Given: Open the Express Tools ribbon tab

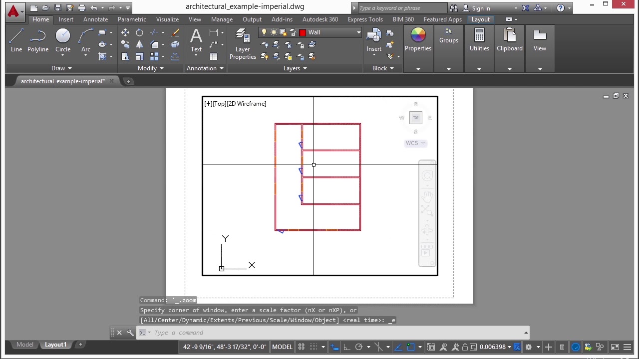Looking at the screenshot, I should pyautogui.click(x=365, y=19).
